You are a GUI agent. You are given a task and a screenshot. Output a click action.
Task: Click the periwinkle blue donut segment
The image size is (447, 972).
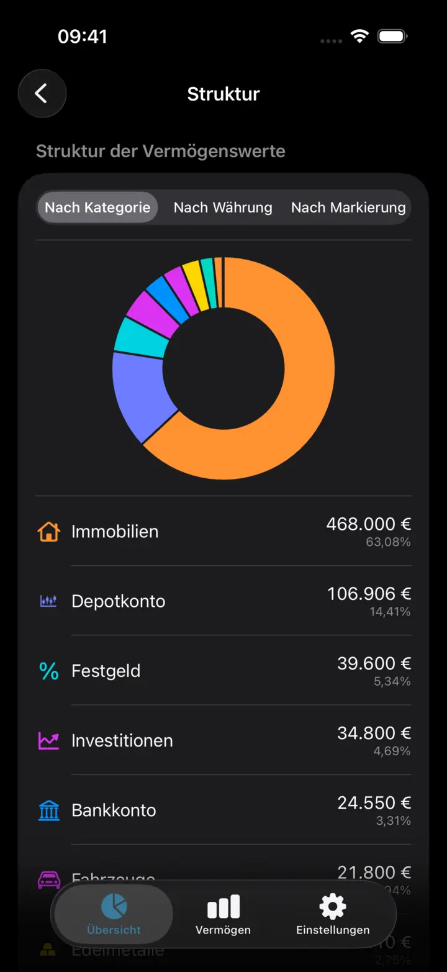[140, 394]
